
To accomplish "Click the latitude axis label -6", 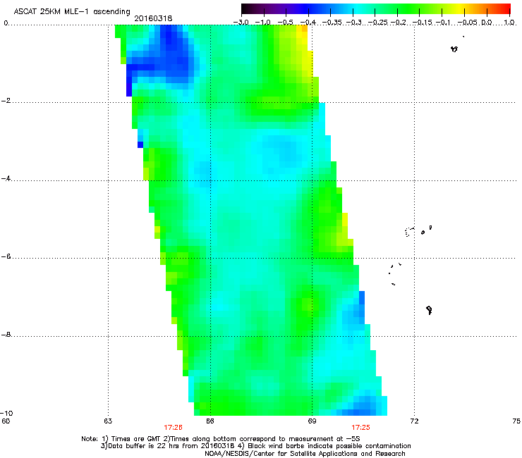I will [6, 256].
